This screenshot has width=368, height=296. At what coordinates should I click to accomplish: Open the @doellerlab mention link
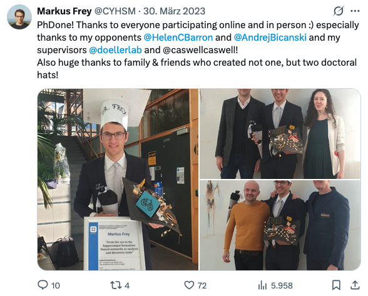pyautogui.click(x=115, y=50)
